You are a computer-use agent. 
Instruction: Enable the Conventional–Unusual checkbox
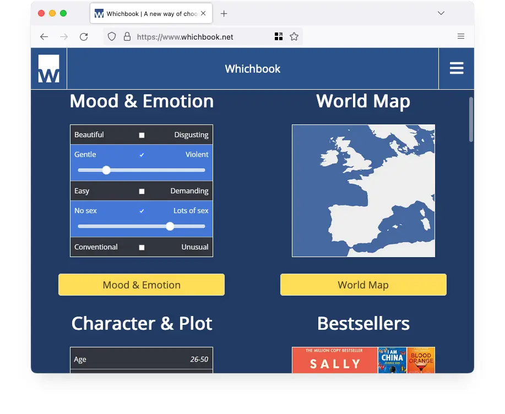coord(142,248)
